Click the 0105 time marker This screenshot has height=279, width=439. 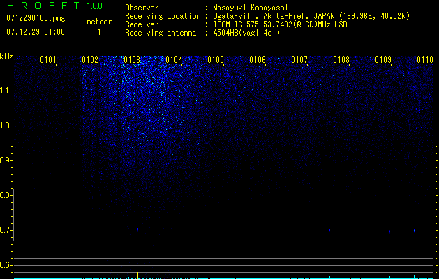click(x=216, y=60)
